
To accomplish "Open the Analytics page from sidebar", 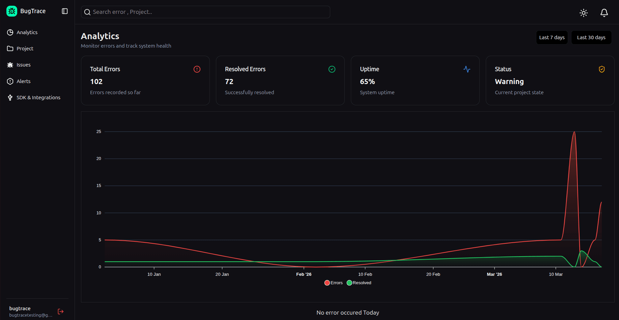I will tap(27, 32).
